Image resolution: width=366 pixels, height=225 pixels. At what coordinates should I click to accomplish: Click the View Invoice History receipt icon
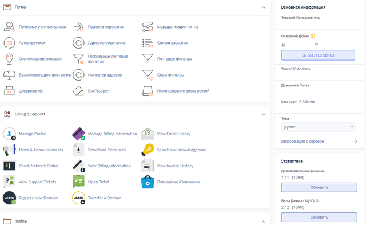pyautogui.click(x=148, y=166)
